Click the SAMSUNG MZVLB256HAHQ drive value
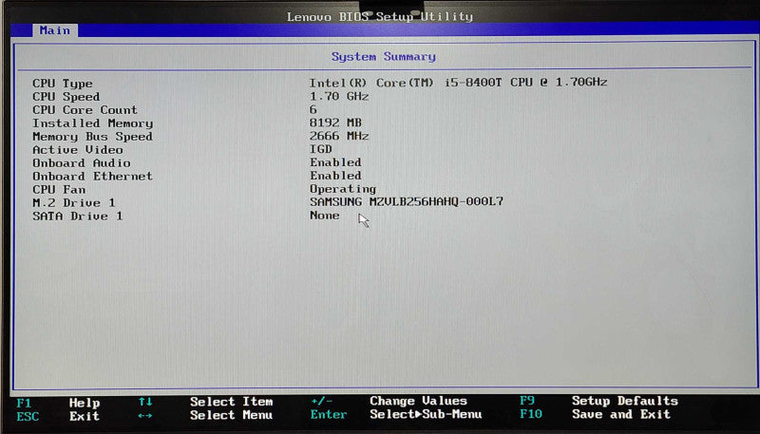 point(407,201)
